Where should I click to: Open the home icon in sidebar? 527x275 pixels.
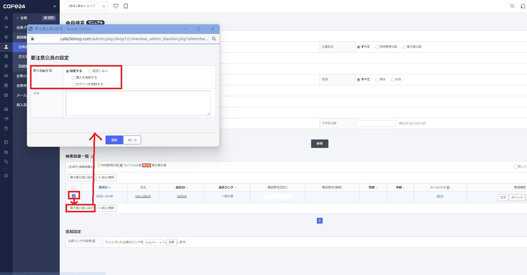coord(6,18)
